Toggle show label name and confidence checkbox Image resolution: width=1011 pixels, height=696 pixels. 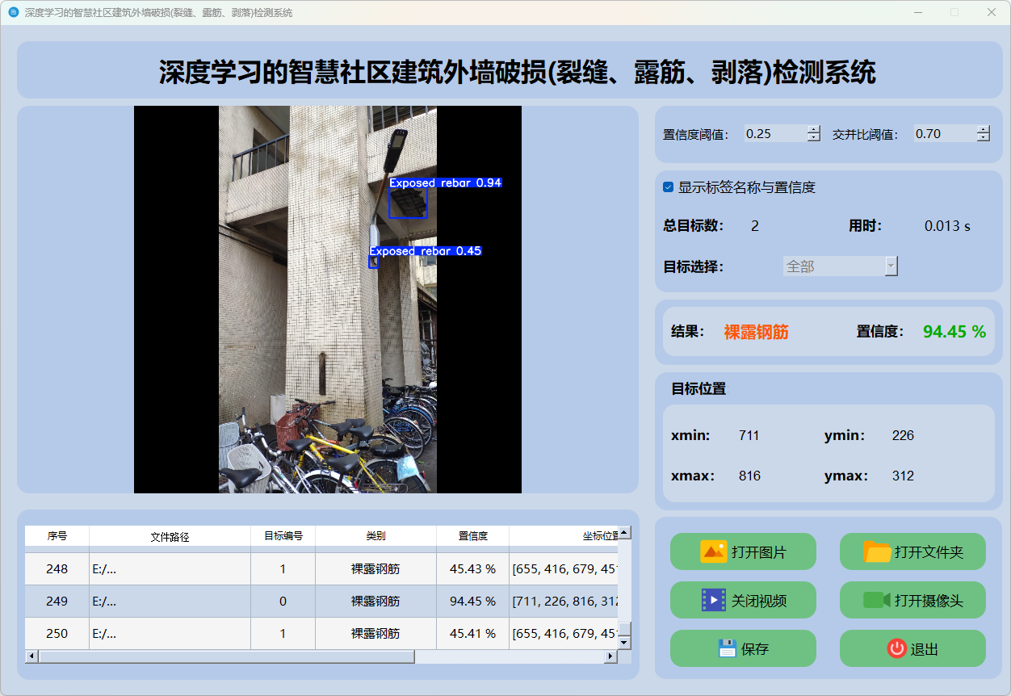point(668,187)
